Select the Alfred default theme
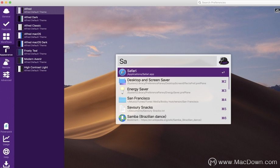 click(40, 10)
